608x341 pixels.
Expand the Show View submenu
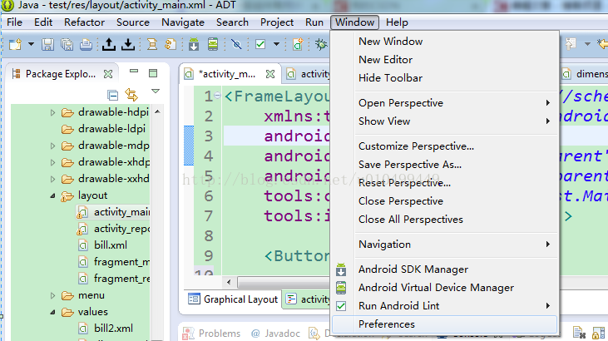coord(445,121)
